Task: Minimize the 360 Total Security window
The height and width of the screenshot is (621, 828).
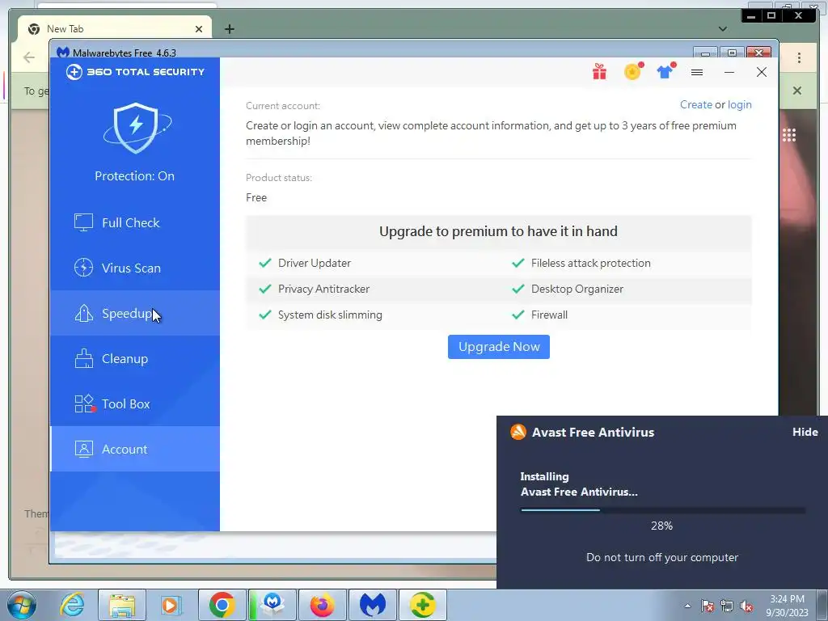Action: [729, 72]
